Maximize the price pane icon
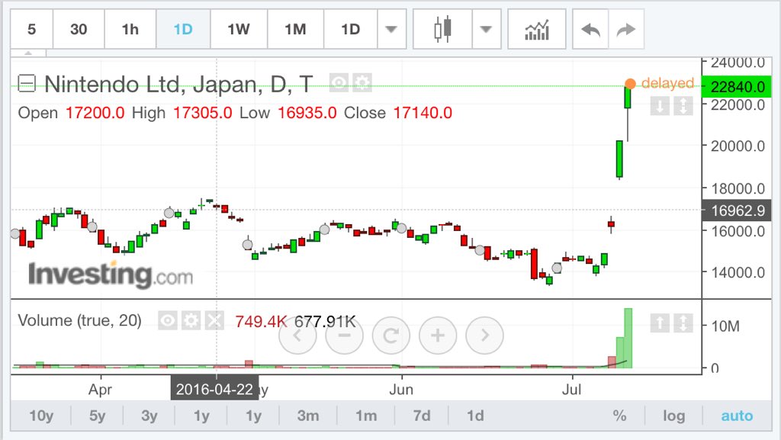Image resolution: width=781 pixels, height=440 pixels. [683, 105]
